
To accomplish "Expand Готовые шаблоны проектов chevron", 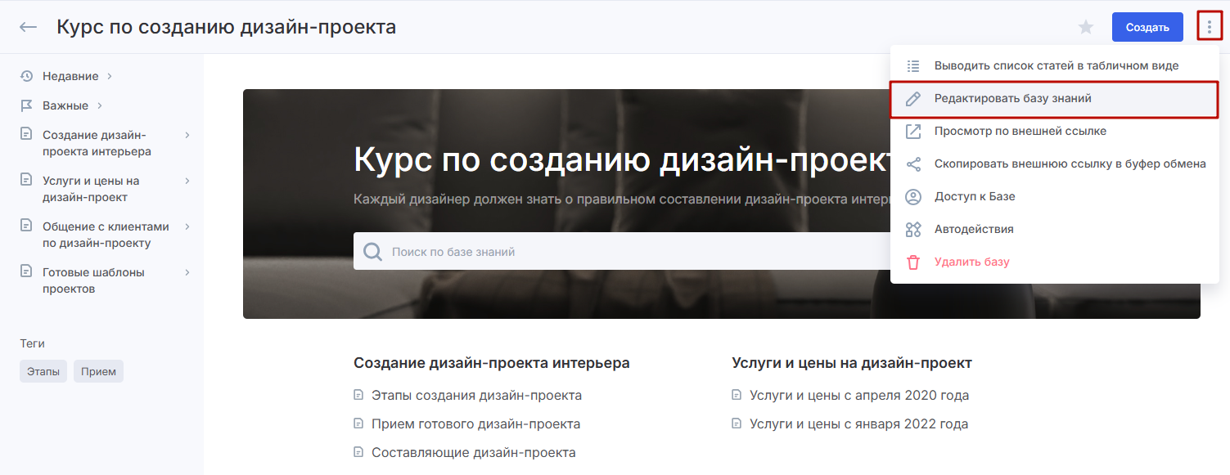I will 187,272.
